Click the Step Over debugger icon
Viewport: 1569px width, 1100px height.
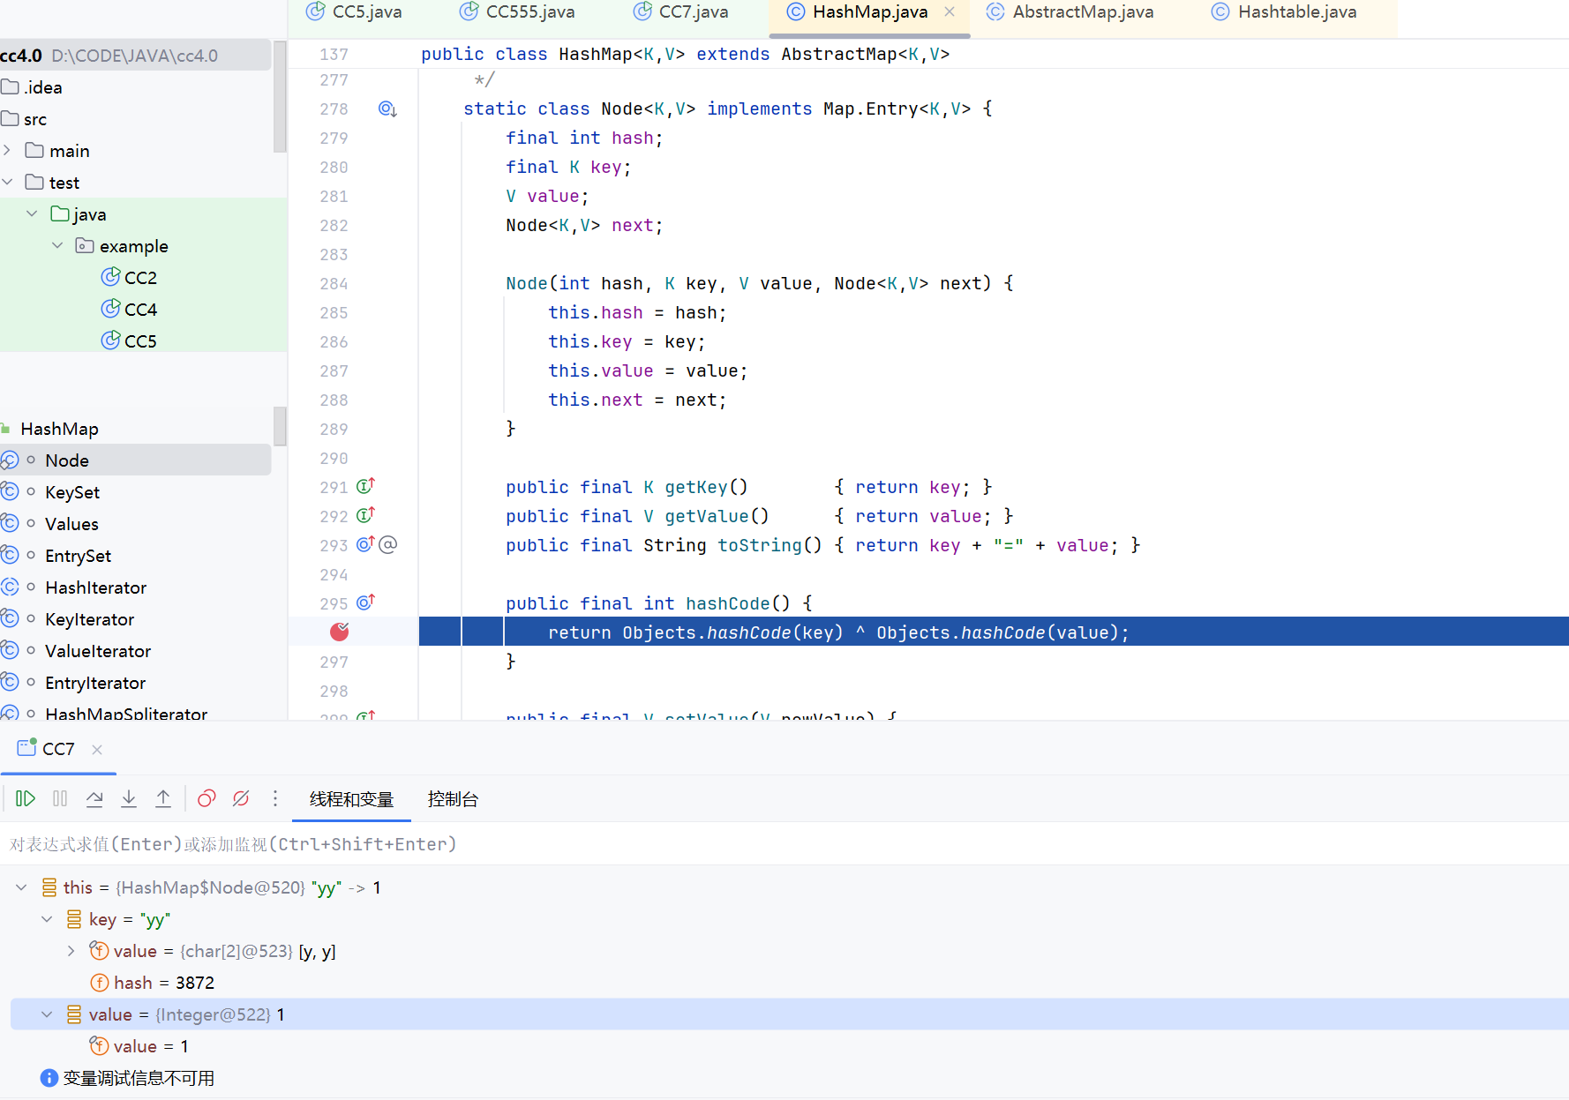click(94, 799)
